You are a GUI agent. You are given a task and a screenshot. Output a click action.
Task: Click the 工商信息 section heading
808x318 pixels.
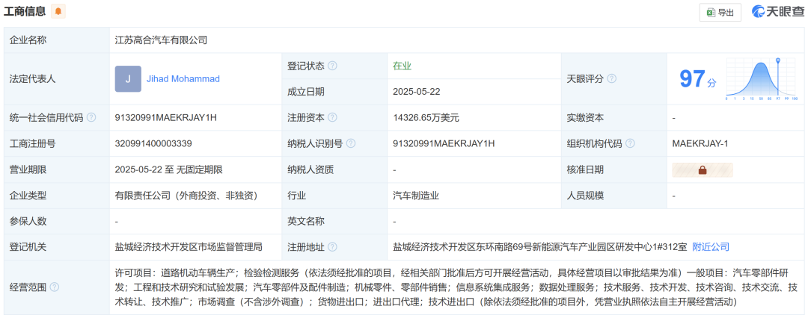point(24,11)
